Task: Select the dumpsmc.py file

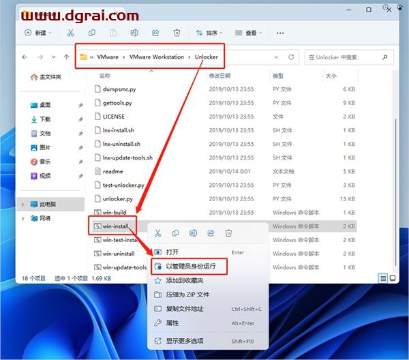Action: click(115, 89)
